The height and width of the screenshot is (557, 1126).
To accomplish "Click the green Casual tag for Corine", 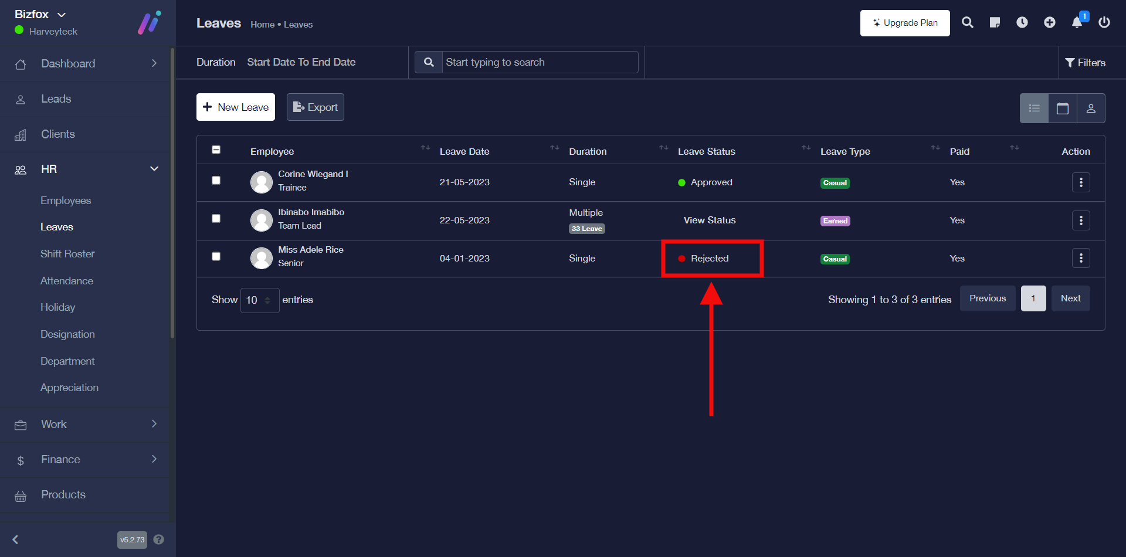I will click(835, 183).
